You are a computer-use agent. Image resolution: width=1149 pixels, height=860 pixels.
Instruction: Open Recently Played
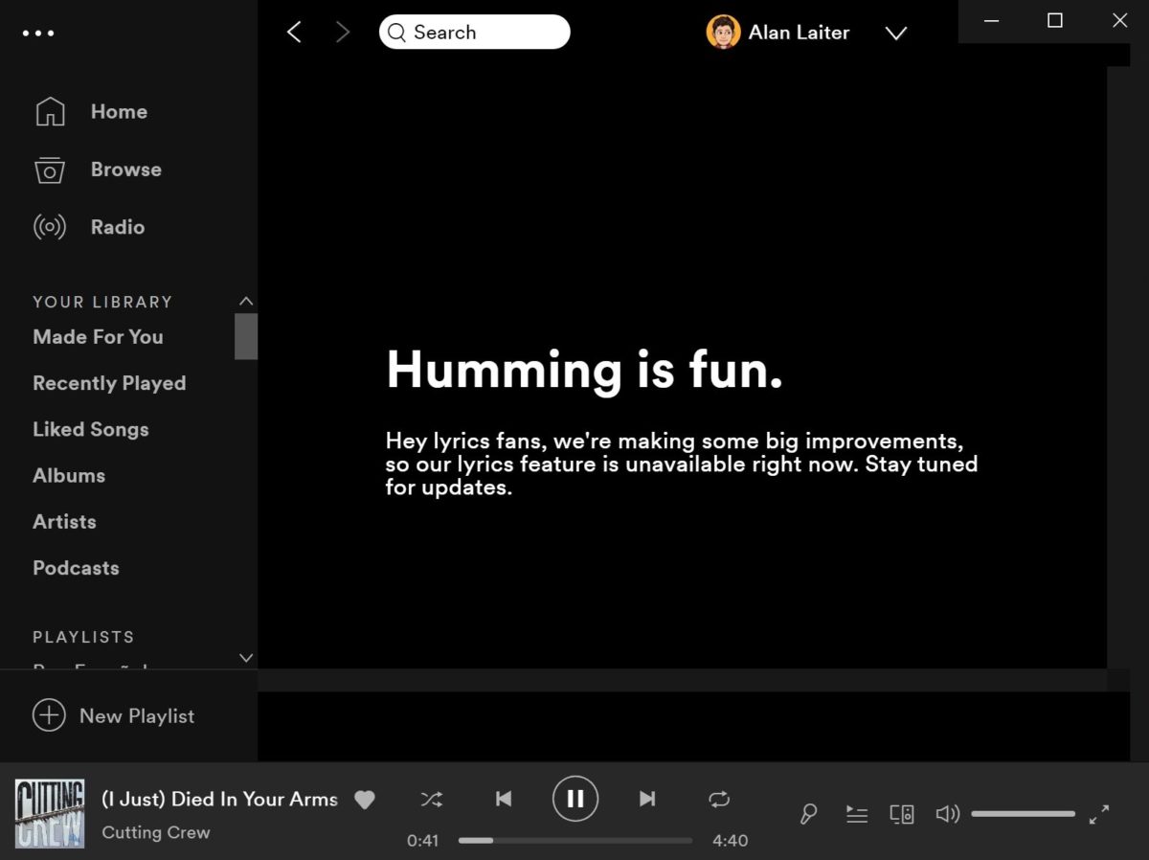[x=109, y=383]
